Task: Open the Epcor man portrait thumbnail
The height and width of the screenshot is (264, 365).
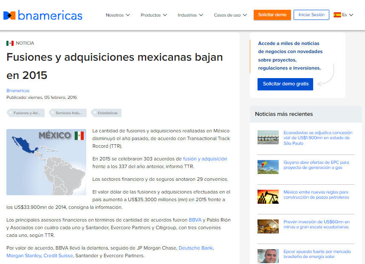Action: (x=268, y=256)
